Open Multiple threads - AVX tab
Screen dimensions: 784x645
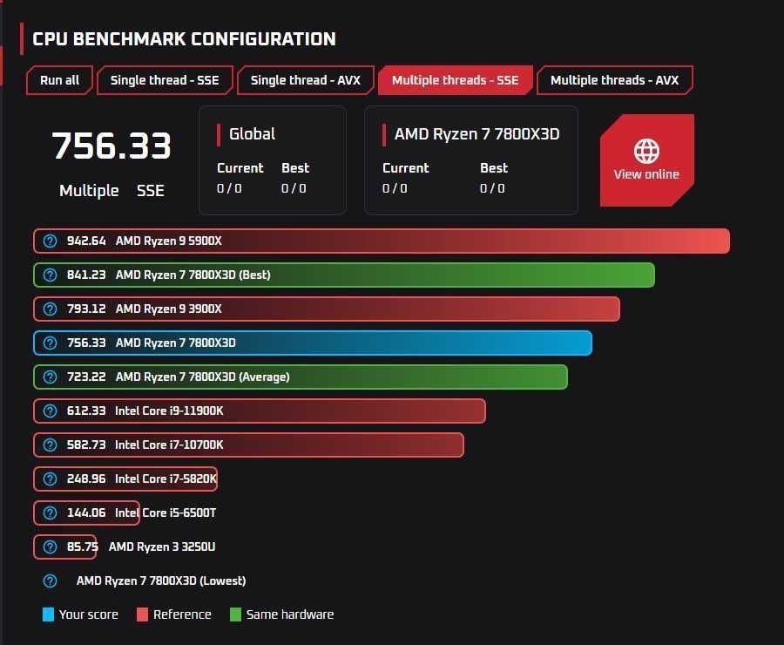tap(614, 80)
